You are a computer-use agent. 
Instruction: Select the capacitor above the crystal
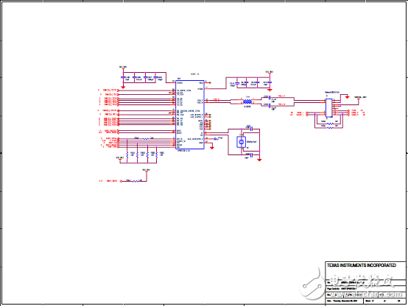coord(251,129)
